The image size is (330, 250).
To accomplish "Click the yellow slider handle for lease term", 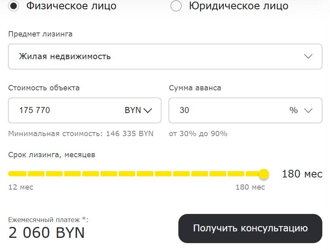I will (264, 174).
